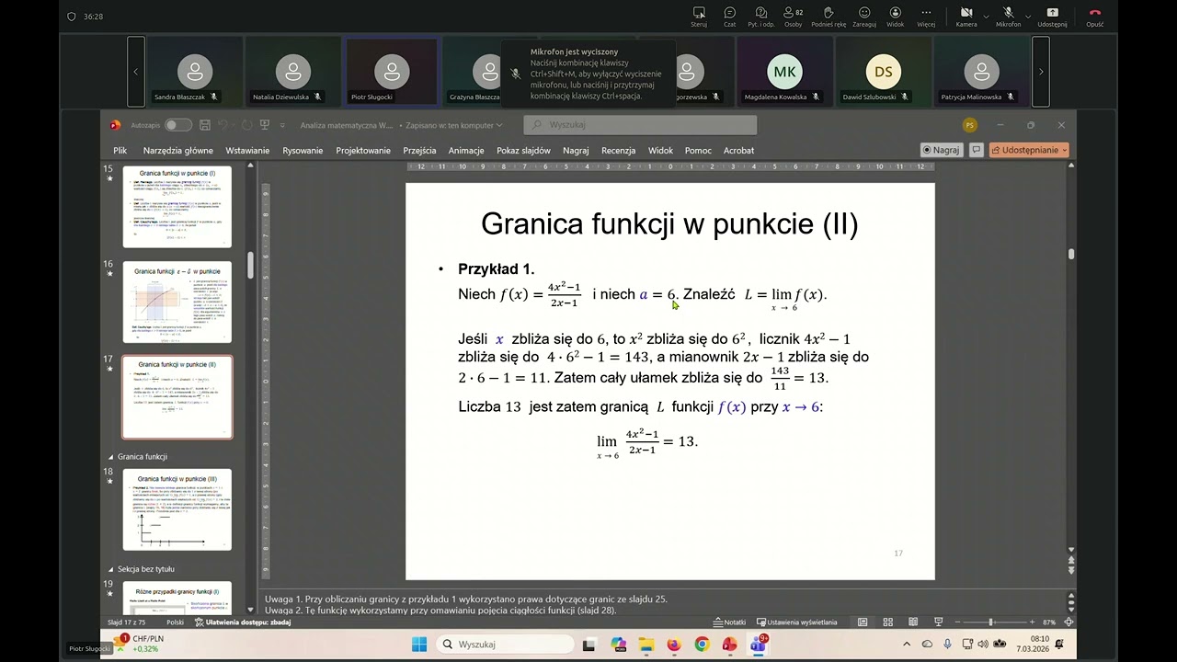Click Udostępnij to share screen in Teams
The height and width of the screenshot is (662, 1177).
1053,17
